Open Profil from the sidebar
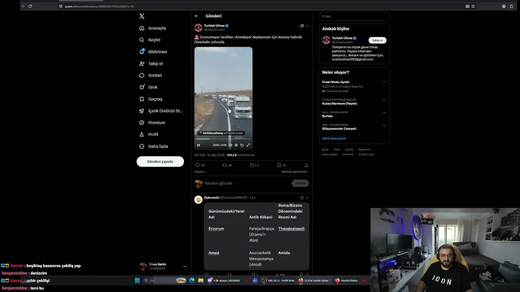 (x=149, y=134)
